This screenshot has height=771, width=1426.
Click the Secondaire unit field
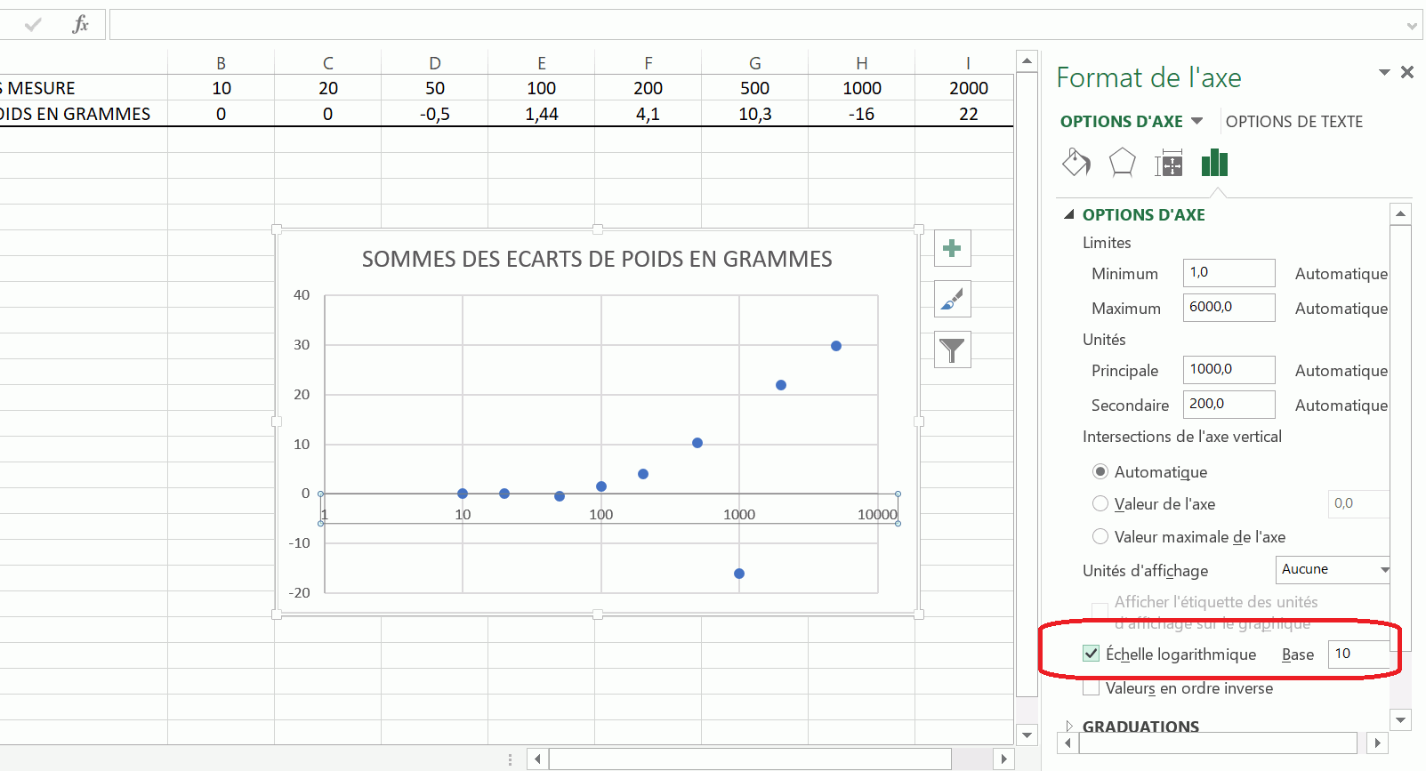(1229, 405)
